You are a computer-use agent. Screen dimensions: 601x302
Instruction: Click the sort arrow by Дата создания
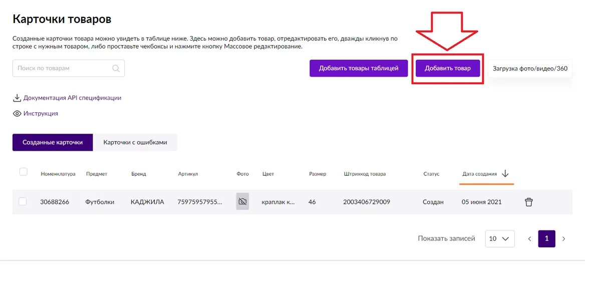505,174
